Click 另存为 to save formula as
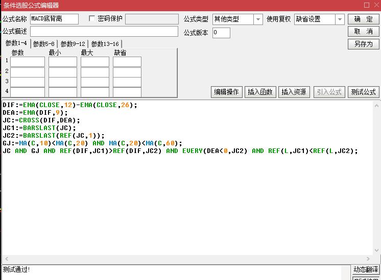Image resolution: width=381 pixels, height=280 pixels. 363,44
